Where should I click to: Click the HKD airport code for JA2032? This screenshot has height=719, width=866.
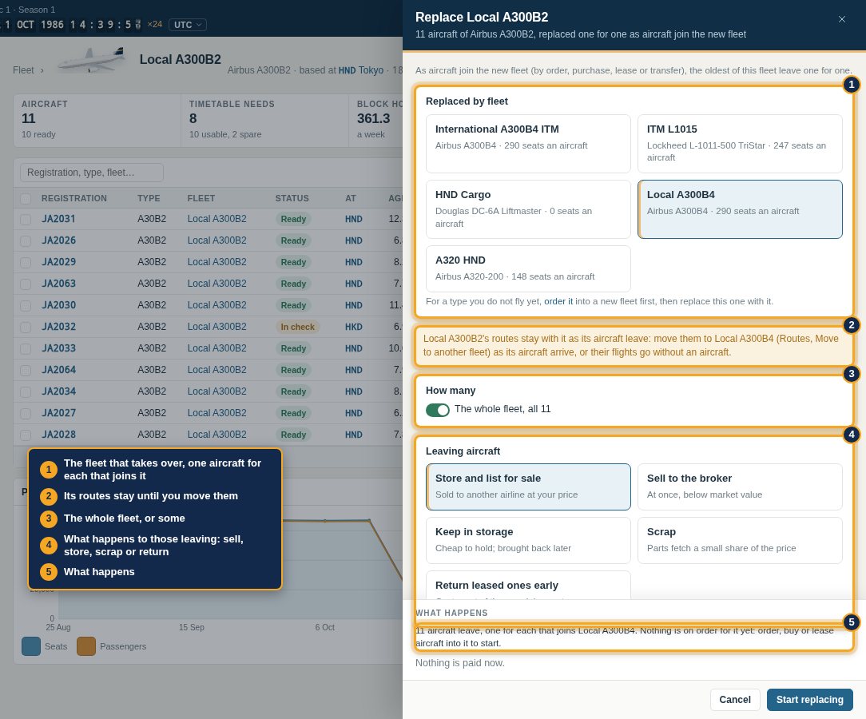point(353,327)
